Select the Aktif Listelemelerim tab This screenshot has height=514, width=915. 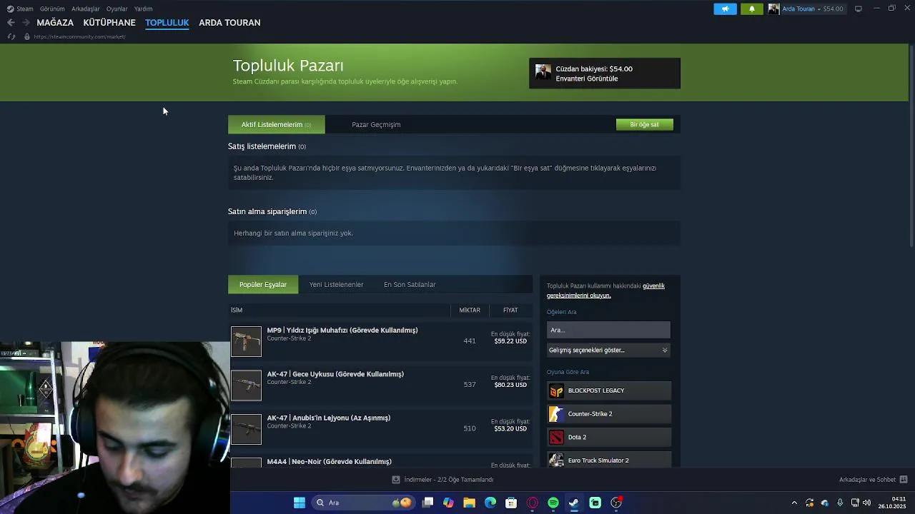tap(276, 124)
